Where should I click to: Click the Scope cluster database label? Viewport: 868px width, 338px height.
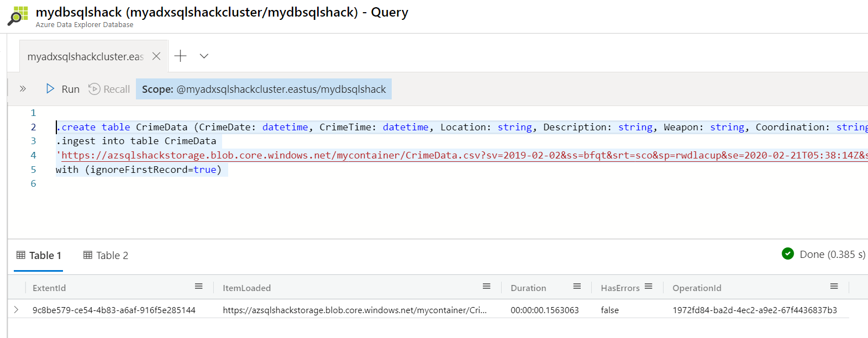[264, 89]
